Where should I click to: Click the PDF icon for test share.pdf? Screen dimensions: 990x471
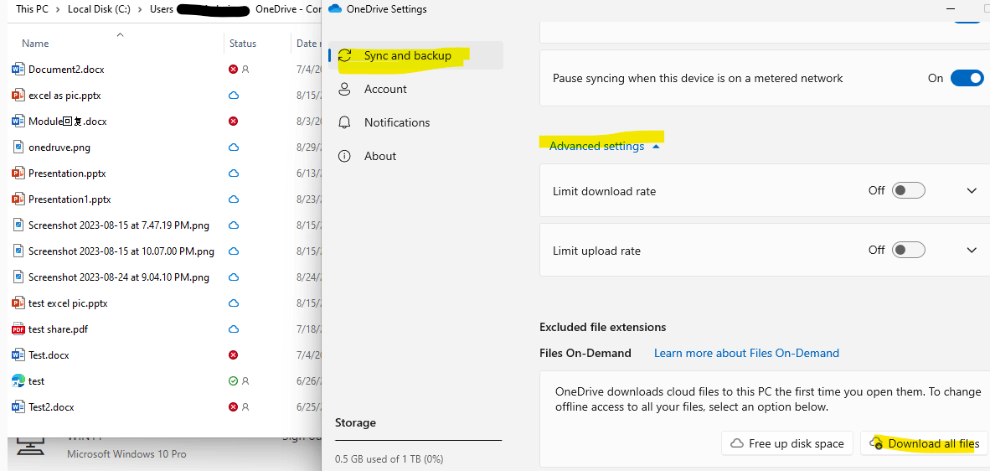pos(18,329)
